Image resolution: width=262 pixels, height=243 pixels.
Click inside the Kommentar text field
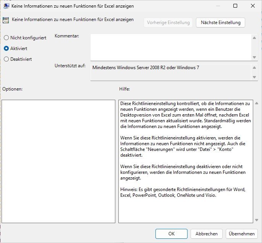(171, 47)
